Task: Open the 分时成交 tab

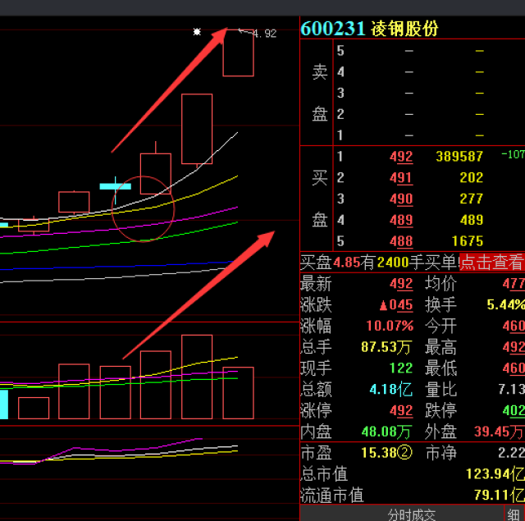Action: click(412, 514)
